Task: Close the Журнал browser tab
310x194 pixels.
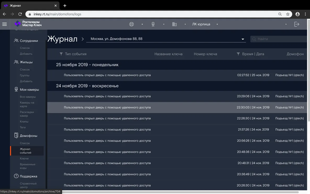Action: point(56,5)
